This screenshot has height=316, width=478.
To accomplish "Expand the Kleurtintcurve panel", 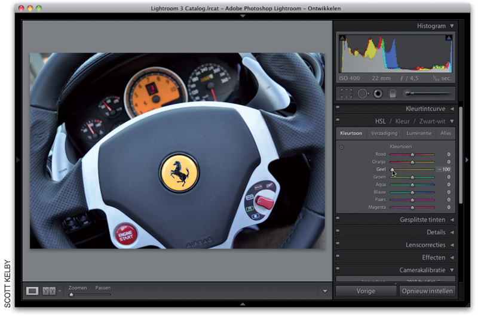I will [x=452, y=109].
